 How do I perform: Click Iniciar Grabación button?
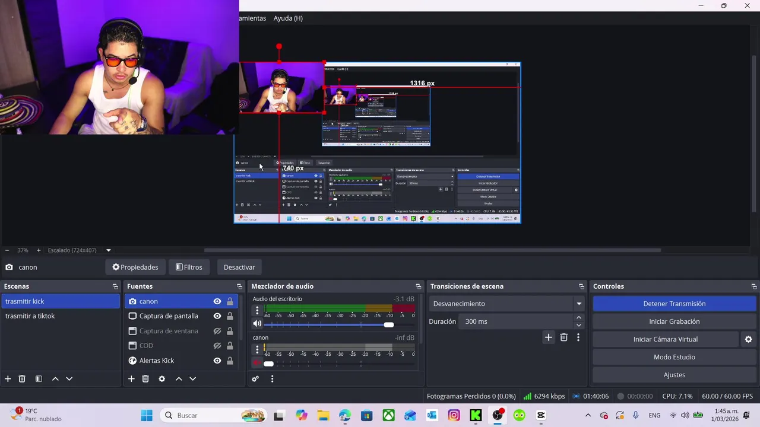pyautogui.click(x=674, y=321)
